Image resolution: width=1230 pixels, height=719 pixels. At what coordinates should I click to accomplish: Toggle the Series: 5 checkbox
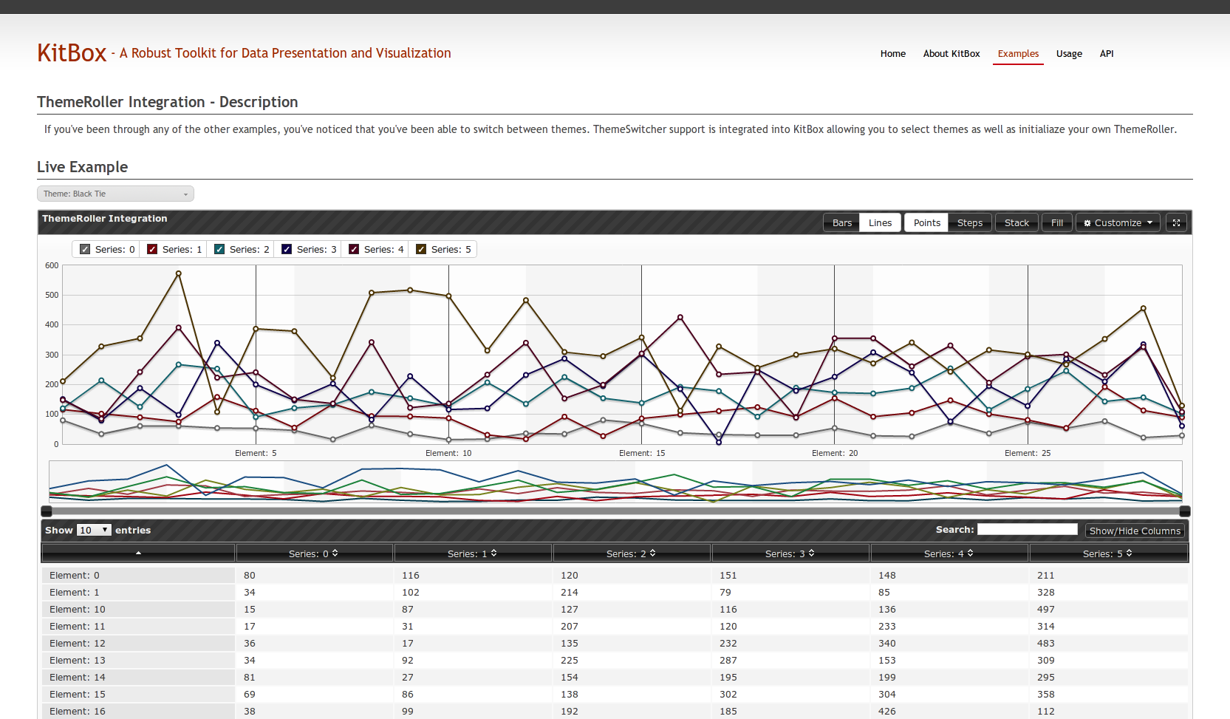coord(421,249)
